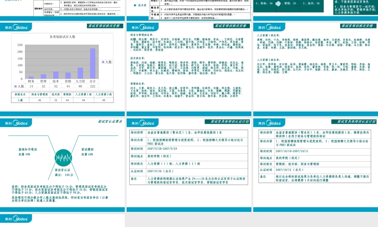Select the training plan slide with 认证时间 2007/9/30
Screen dimensions: 378x227
[189, 165]
